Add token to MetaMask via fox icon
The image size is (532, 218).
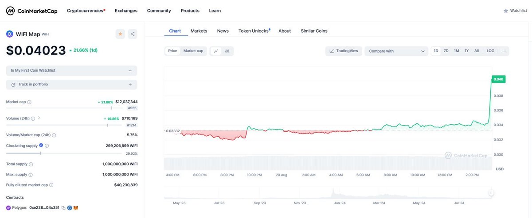[76, 208]
